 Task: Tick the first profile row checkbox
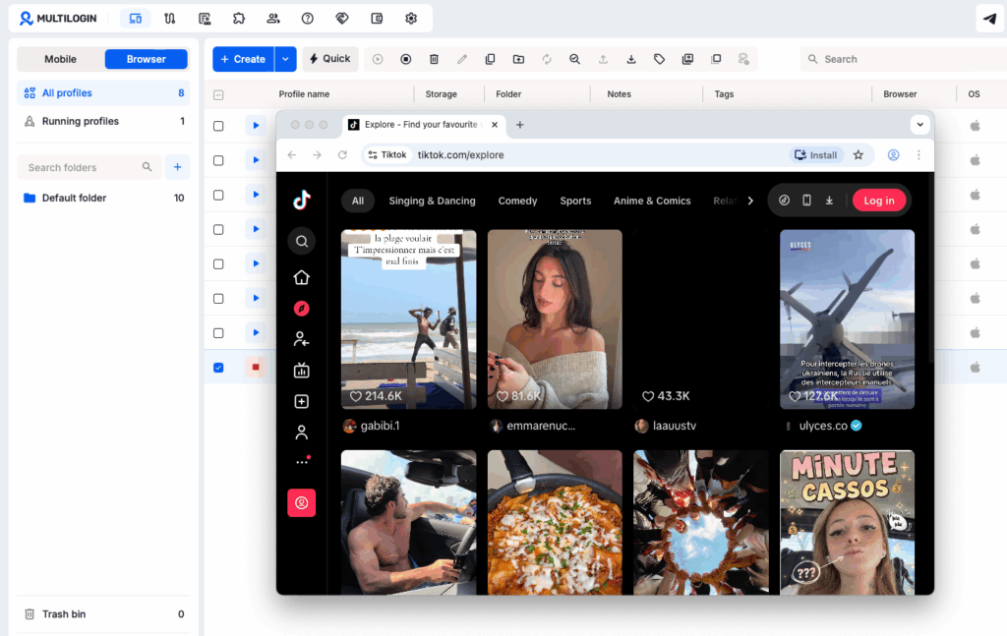click(x=218, y=126)
